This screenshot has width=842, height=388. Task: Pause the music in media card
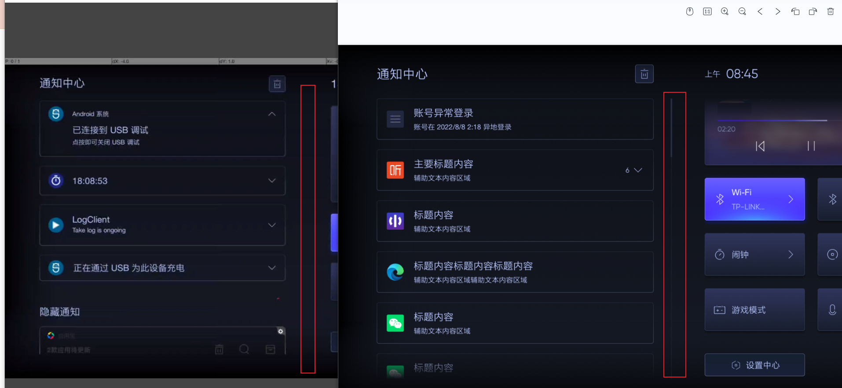tap(811, 146)
